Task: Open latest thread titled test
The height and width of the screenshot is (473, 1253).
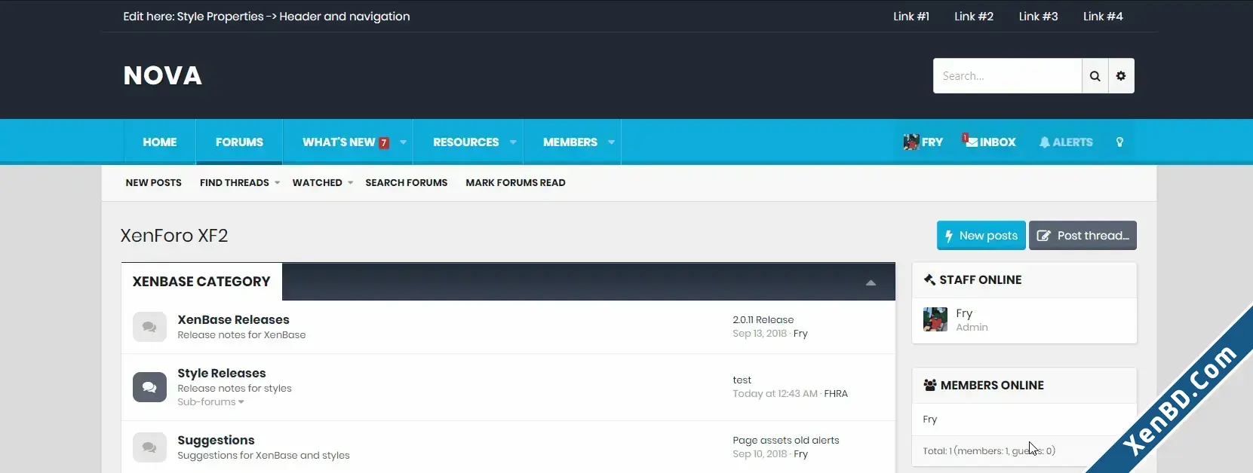Action: click(742, 380)
